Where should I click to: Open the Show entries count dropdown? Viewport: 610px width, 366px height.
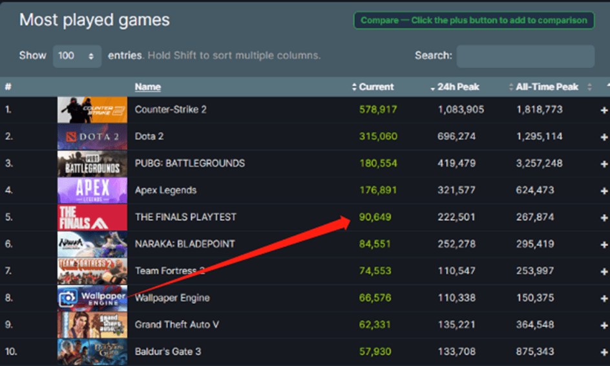[x=77, y=56]
